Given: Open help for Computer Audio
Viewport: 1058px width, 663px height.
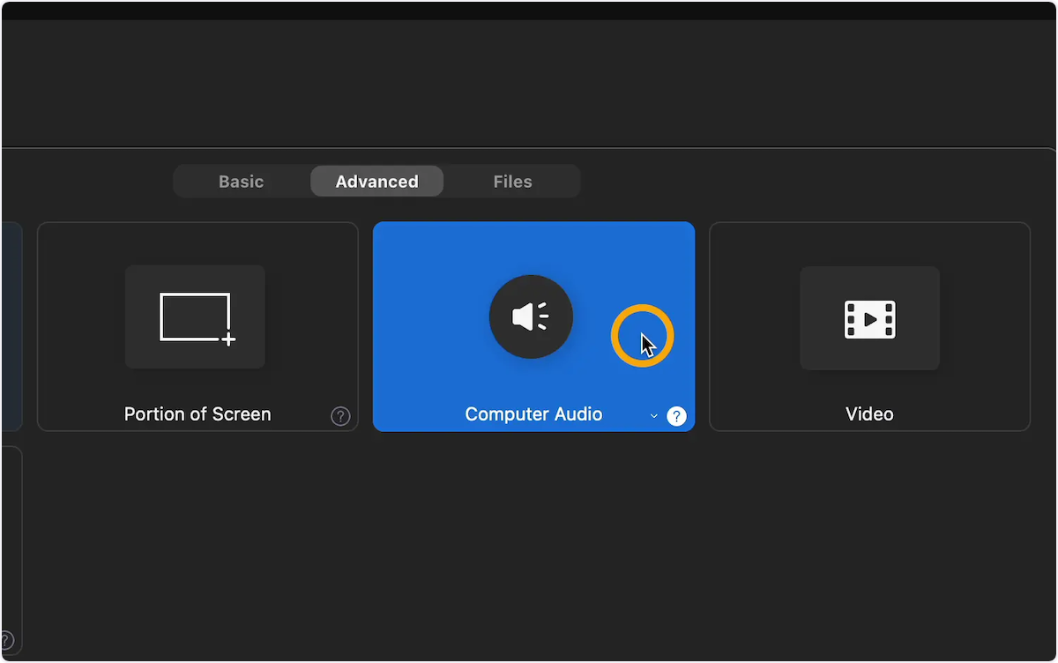Looking at the screenshot, I should (x=676, y=416).
